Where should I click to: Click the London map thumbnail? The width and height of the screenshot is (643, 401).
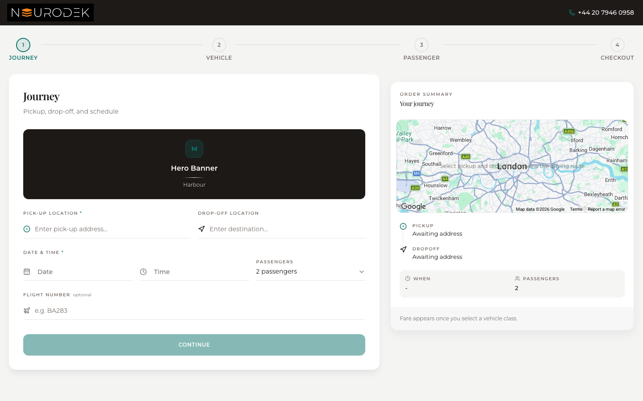(x=512, y=166)
